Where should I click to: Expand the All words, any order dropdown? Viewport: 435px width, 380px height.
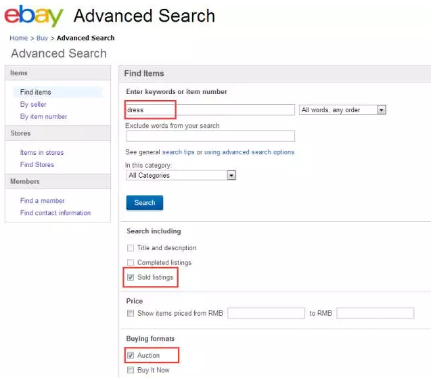click(x=342, y=110)
